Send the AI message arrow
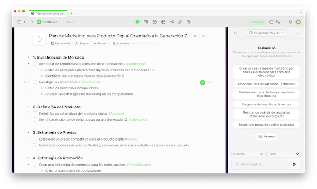 (x=295, y=164)
